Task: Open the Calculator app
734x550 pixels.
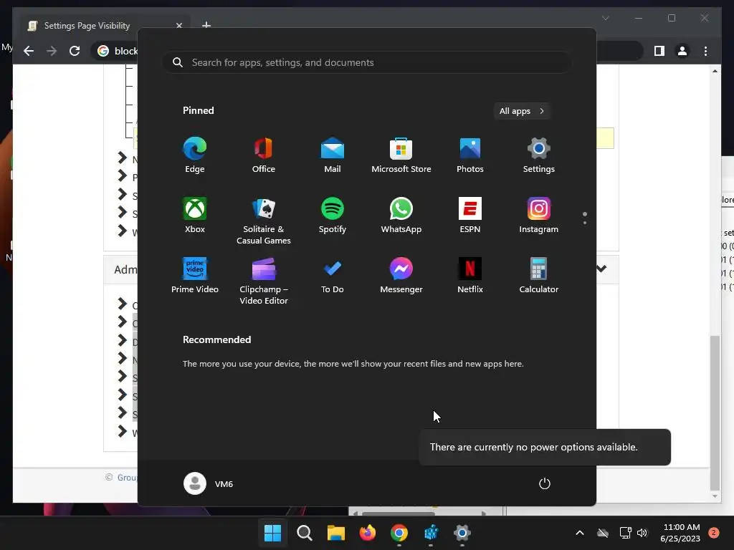Action: coord(539,276)
